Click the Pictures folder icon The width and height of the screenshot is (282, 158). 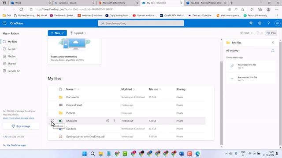(x=61, y=113)
